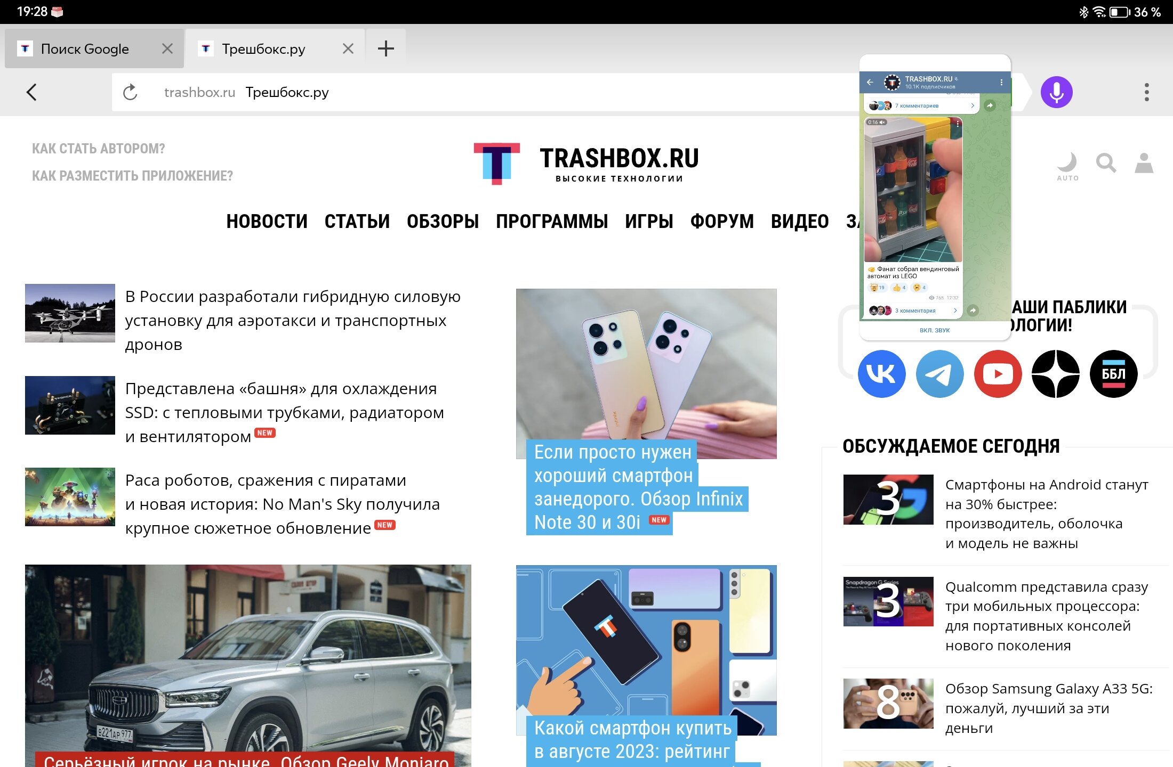This screenshot has width=1173, height=767.
Task: Go back with the browser back arrow
Action: (32, 92)
